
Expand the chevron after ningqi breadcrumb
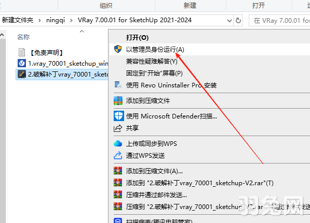coord(71,20)
